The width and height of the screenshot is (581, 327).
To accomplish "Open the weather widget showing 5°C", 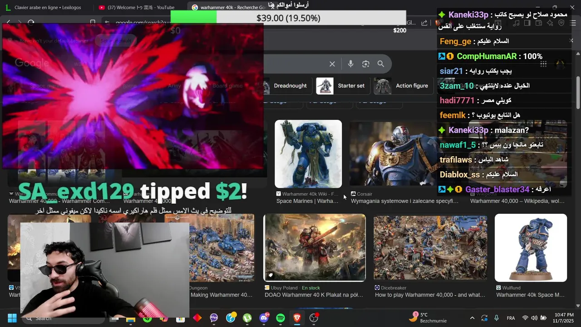I will (428, 318).
